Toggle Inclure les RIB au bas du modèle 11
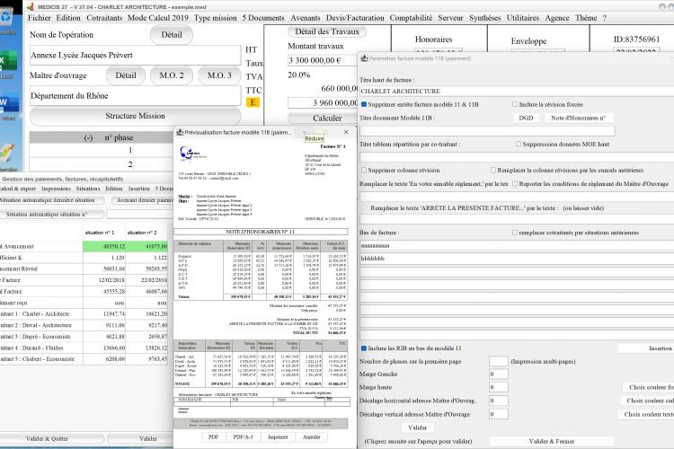 tap(364, 348)
